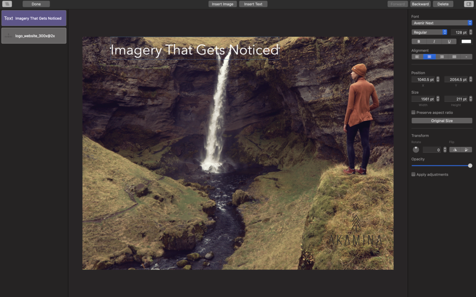
Task: Open the Avenir Next font dropdown
Action: coord(442,23)
